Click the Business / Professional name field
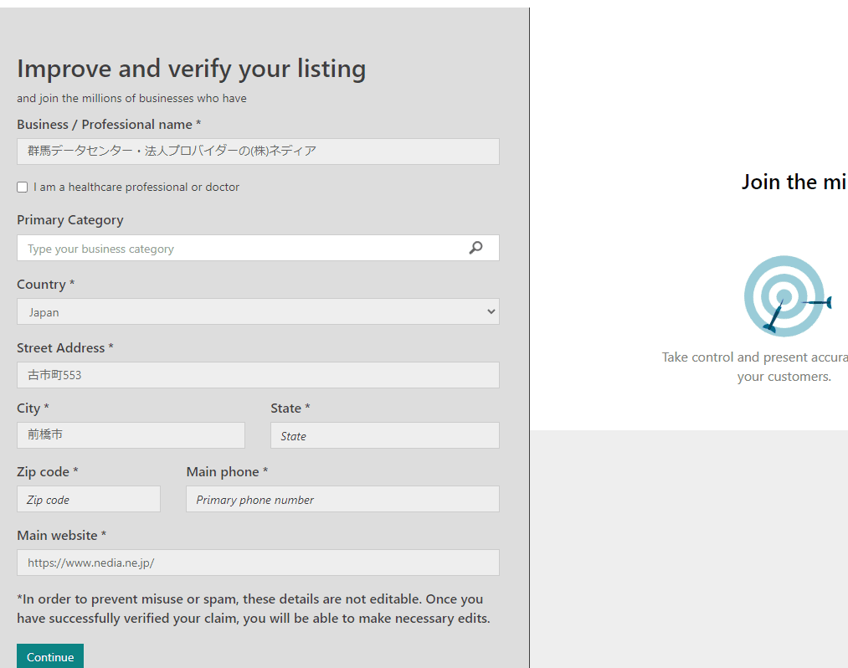 click(258, 152)
